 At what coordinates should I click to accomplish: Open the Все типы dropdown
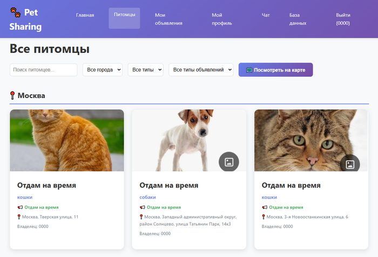[145, 70]
